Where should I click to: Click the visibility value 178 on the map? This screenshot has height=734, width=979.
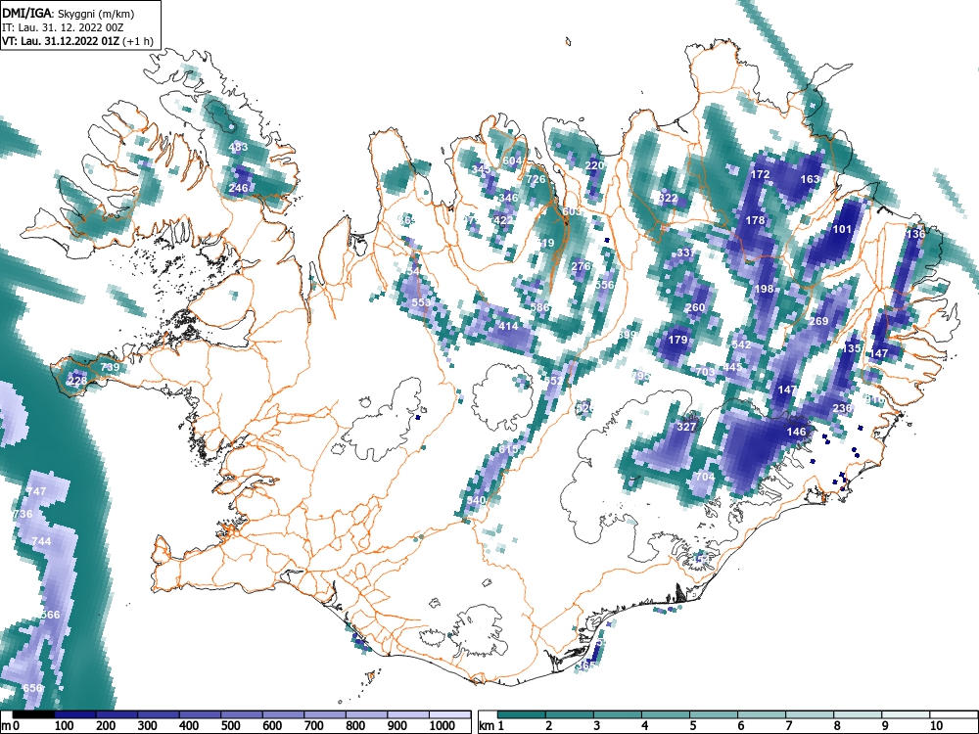click(756, 220)
